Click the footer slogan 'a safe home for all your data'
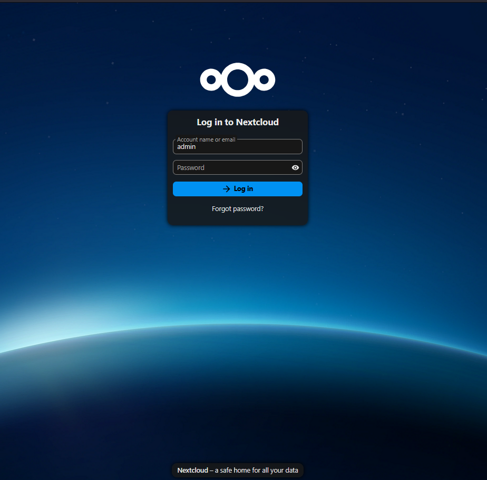The image size is (487, 480). tap(257, 471)
